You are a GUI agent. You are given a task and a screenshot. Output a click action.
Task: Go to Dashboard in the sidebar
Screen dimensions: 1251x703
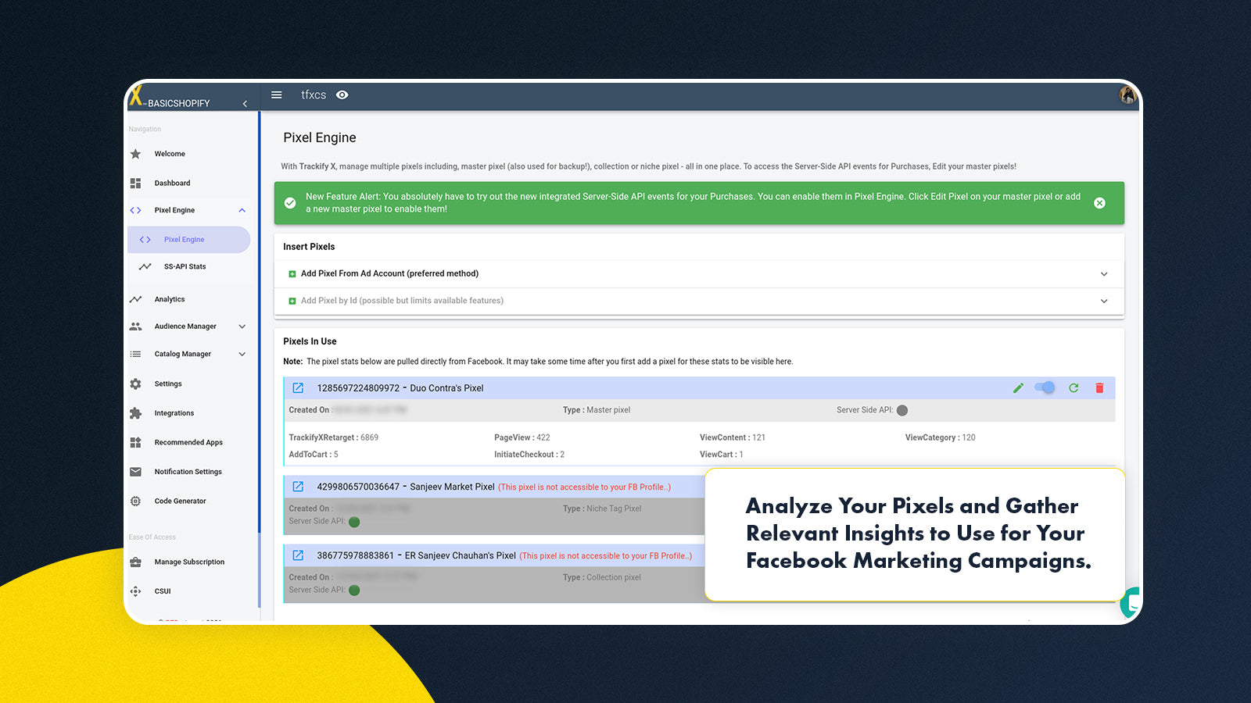[x=172, y=183]
